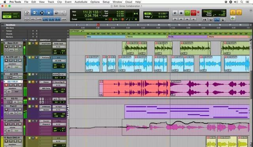The height and width of the screenshot is (147, 253).
Task: Select the Scrubber speaker tool
Action: 57,13
